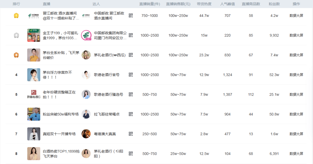Click the silver rank 2 medal icon
Screen dimensions: 313x164
(x=16, y=35)
